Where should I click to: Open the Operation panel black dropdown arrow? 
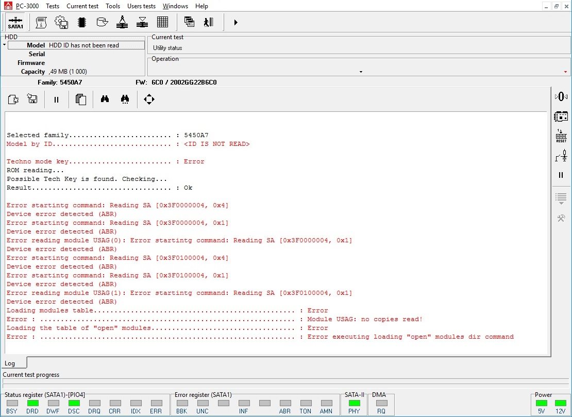(x=361, y=72)
